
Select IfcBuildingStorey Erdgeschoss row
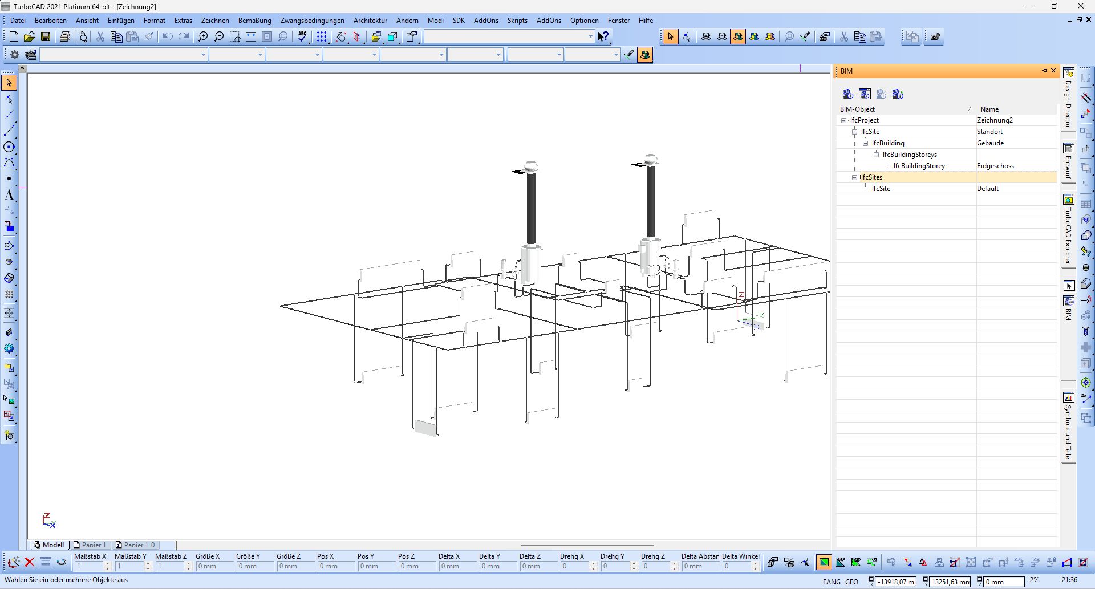[x=919, y=166]
